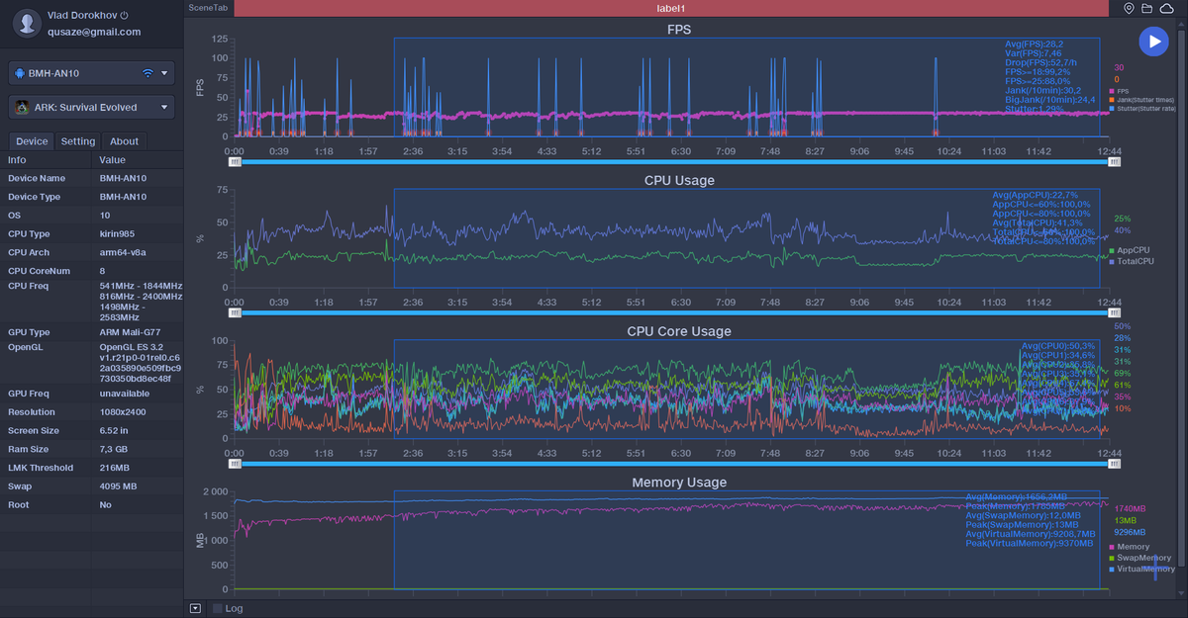Click the Avg(FPS):28,2 statistic
The width and height of the screenshot is (1188, 618).
point(1035,44)
